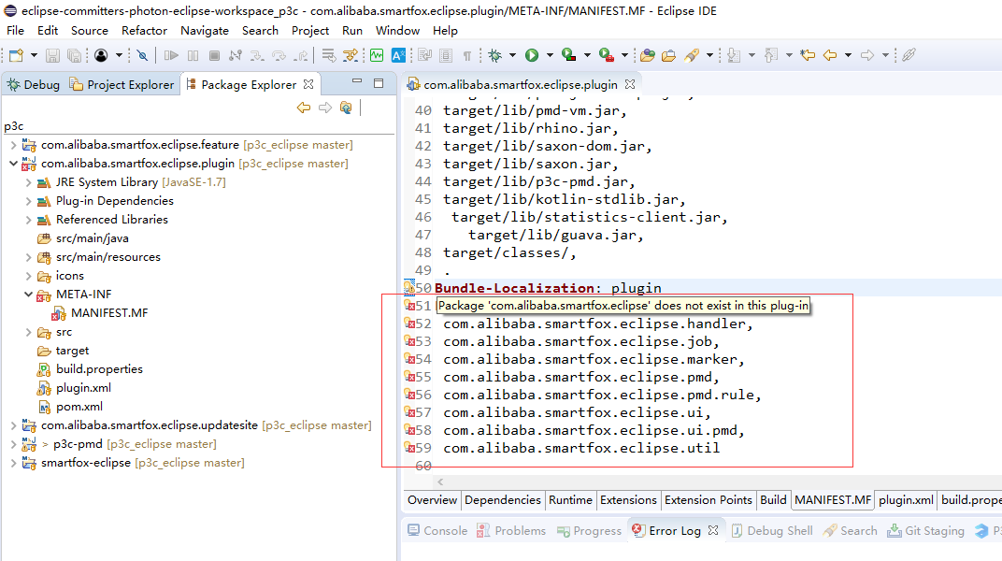Click the Step Into icon

[257, 55]
